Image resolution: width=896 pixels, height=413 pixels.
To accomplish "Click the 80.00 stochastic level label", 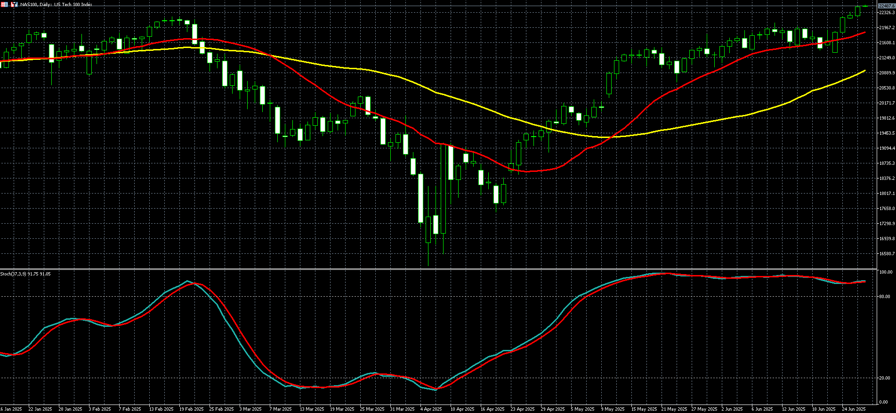I will pos(885,297).
